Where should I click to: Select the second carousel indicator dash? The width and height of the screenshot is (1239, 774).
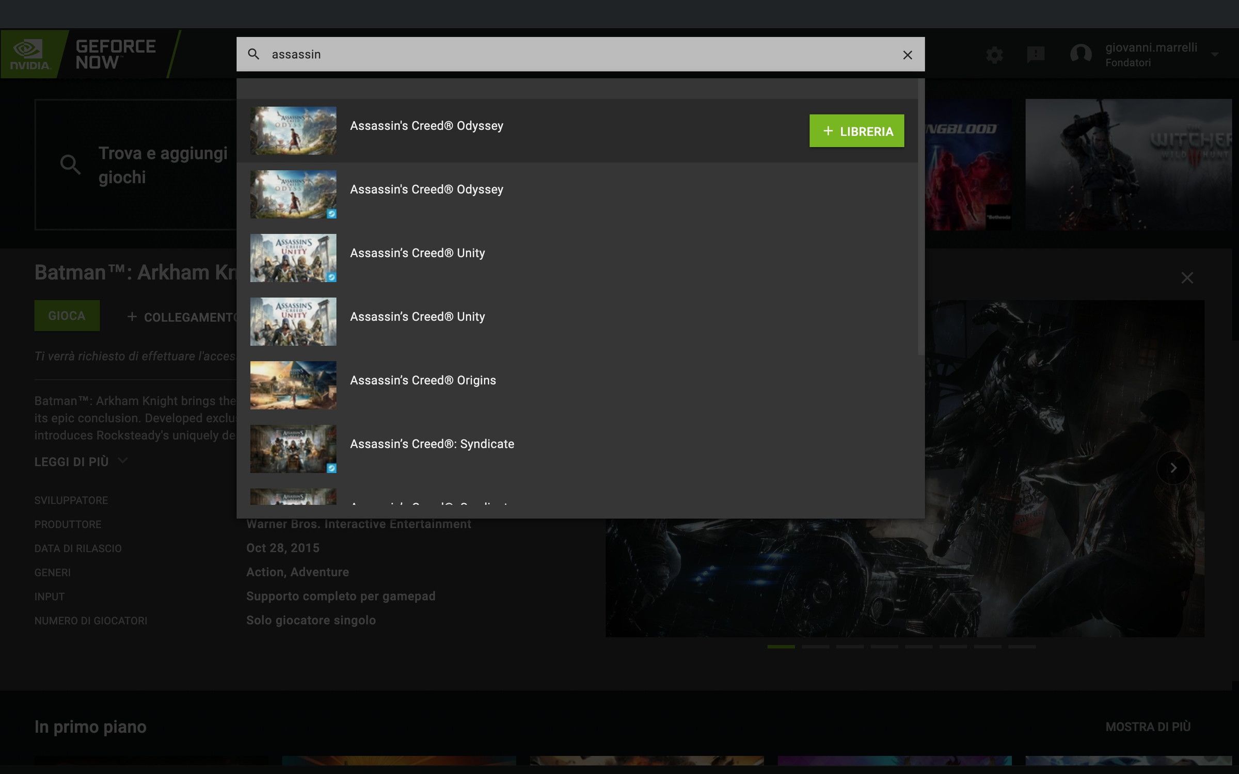(x=816, y=647)
